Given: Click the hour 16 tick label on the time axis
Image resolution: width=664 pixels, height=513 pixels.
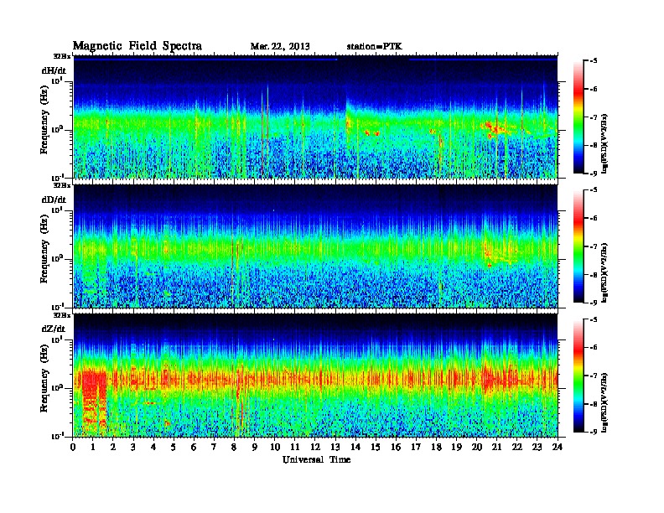Looking at the screenshot, I should coord(396,448).
